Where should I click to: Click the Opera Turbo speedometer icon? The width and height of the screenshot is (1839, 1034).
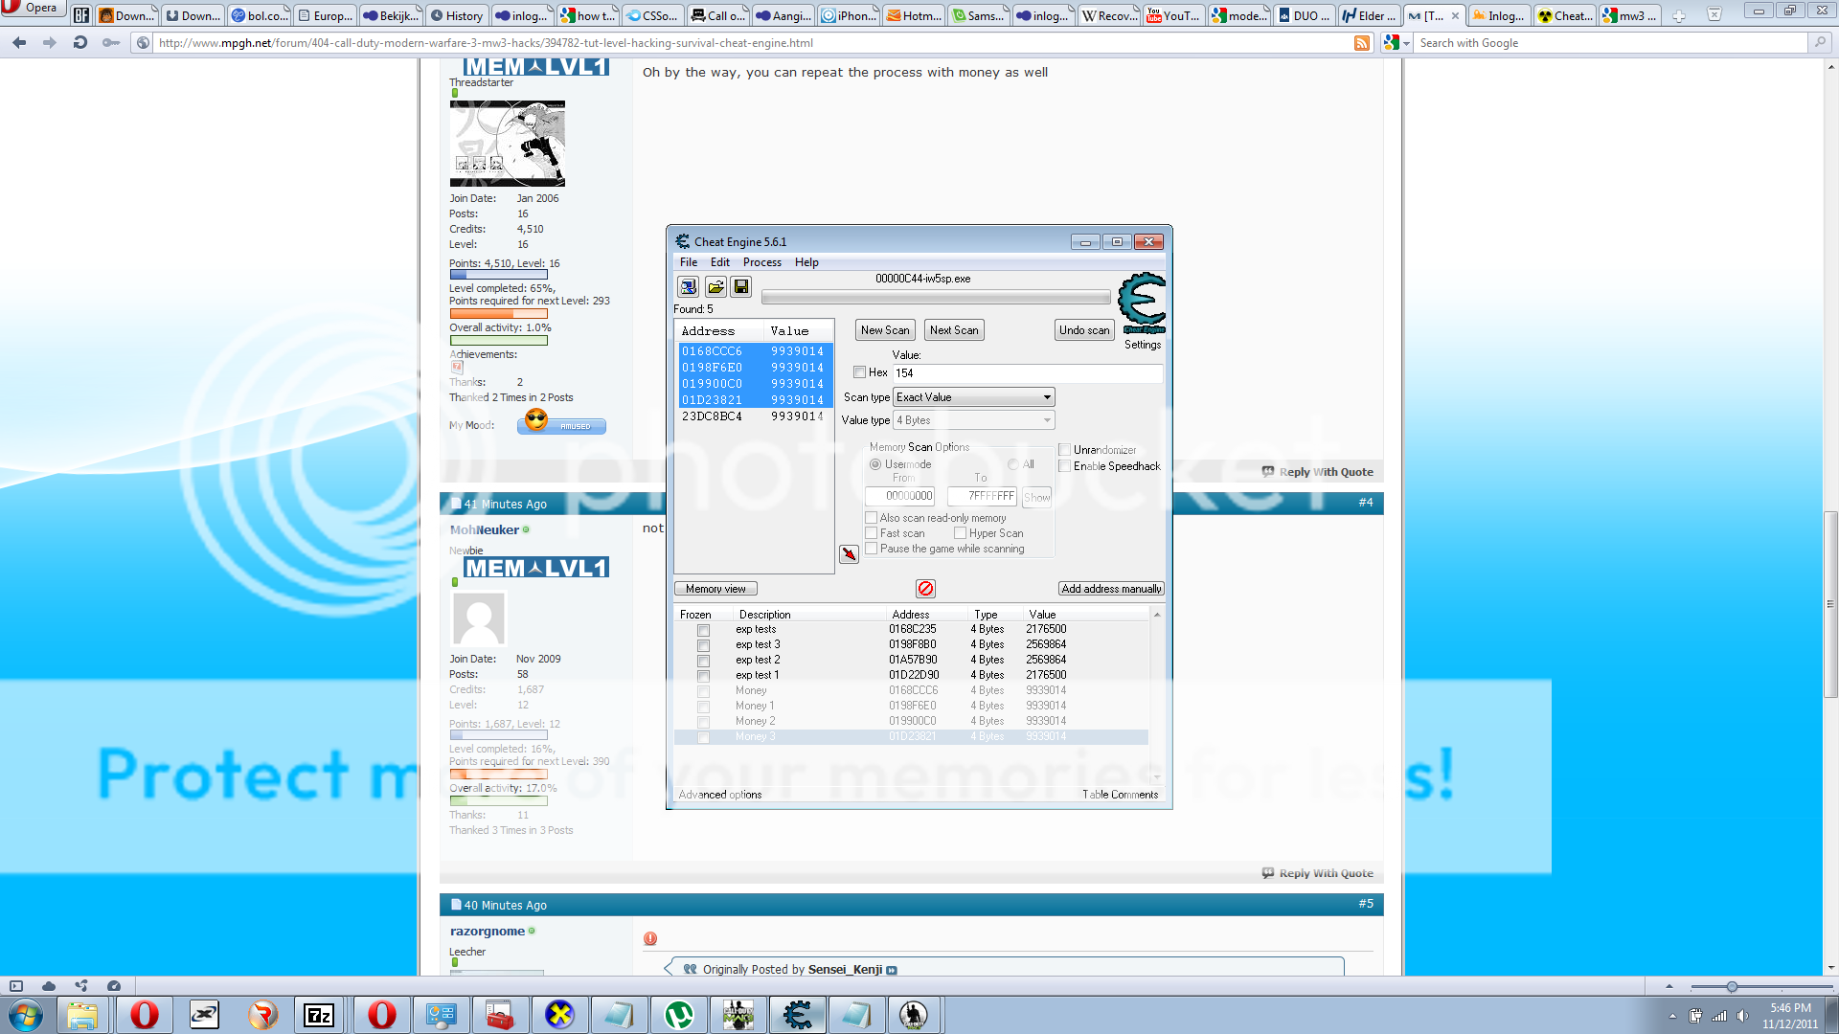coord(114,986)
